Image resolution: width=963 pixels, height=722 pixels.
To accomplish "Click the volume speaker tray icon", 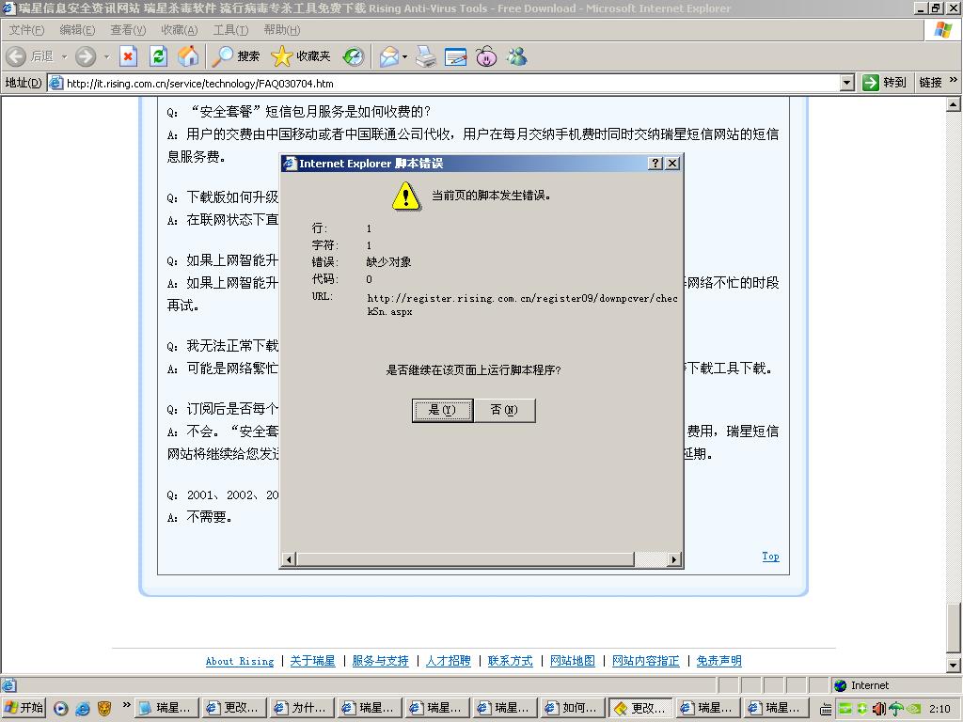I will pos(879,709).
